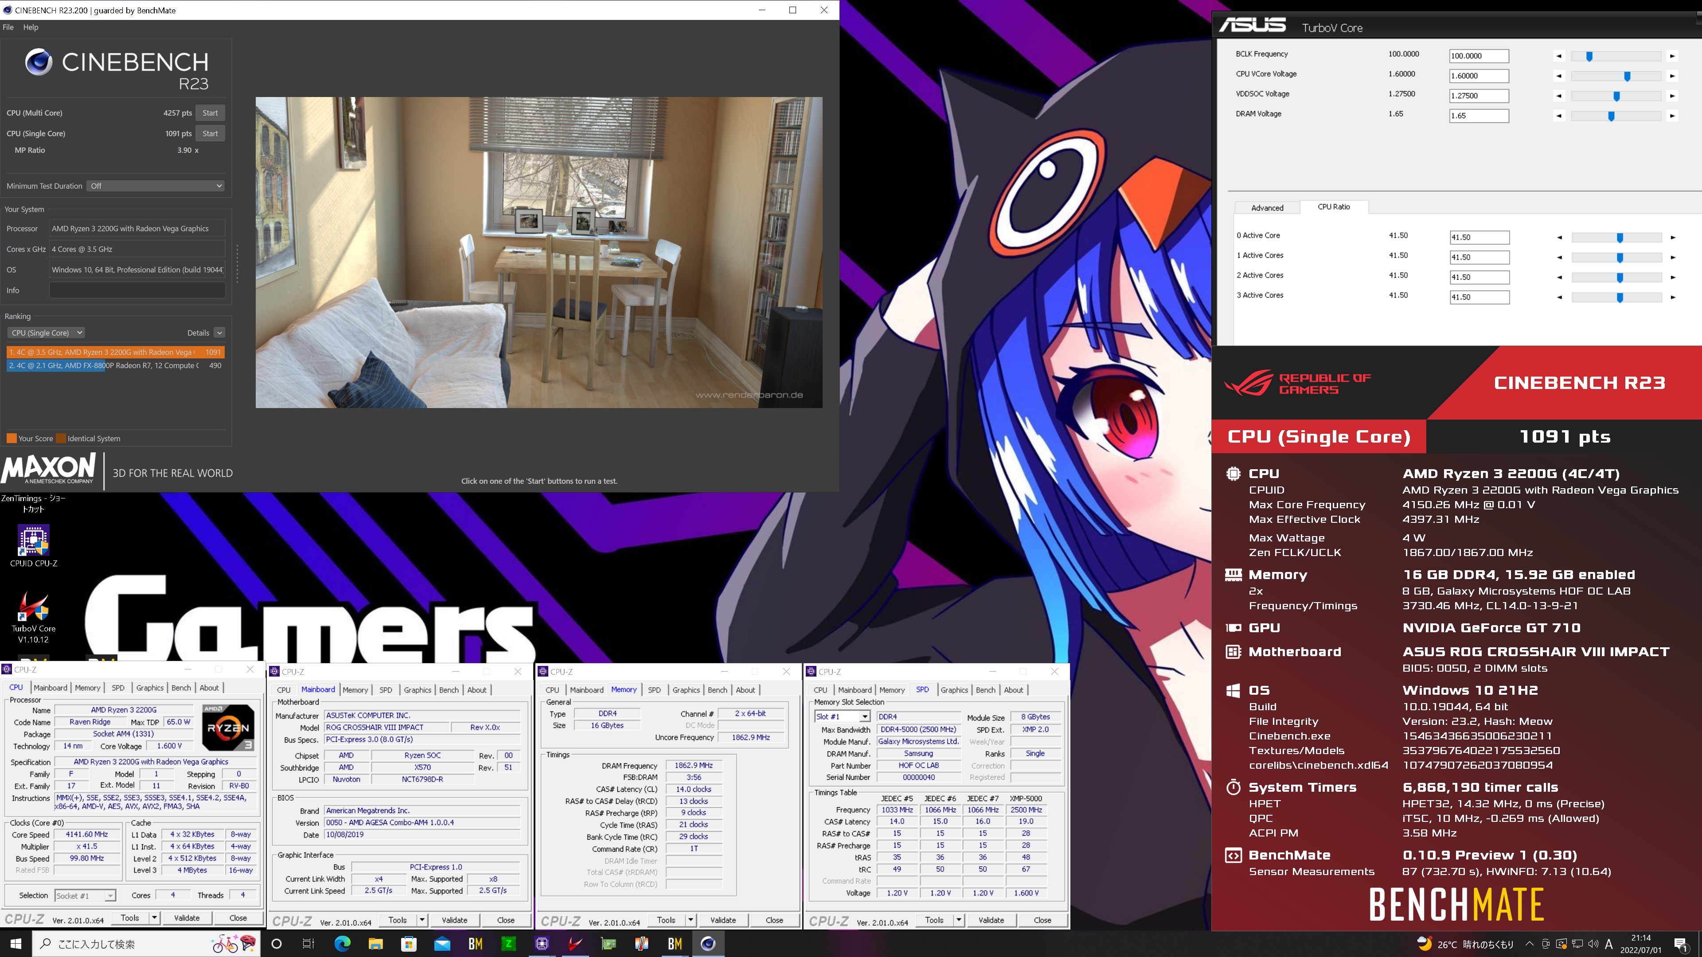
Task: Open Mail app from taskbar
Action: pos(441,944)
